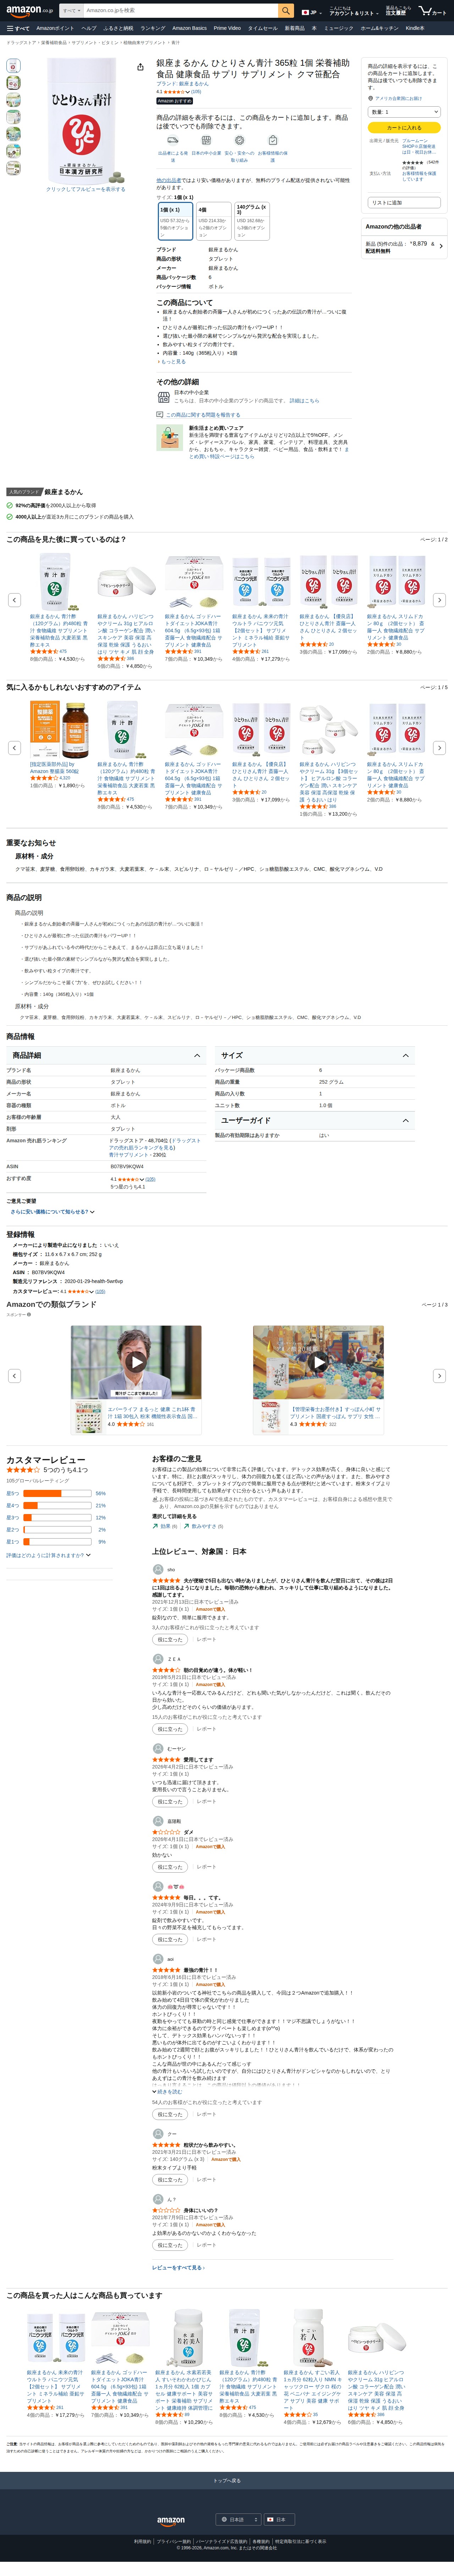This screenshot has height=2576, width=454.
Task: Submit search with the magnifier icon
Action: [286, 11]
